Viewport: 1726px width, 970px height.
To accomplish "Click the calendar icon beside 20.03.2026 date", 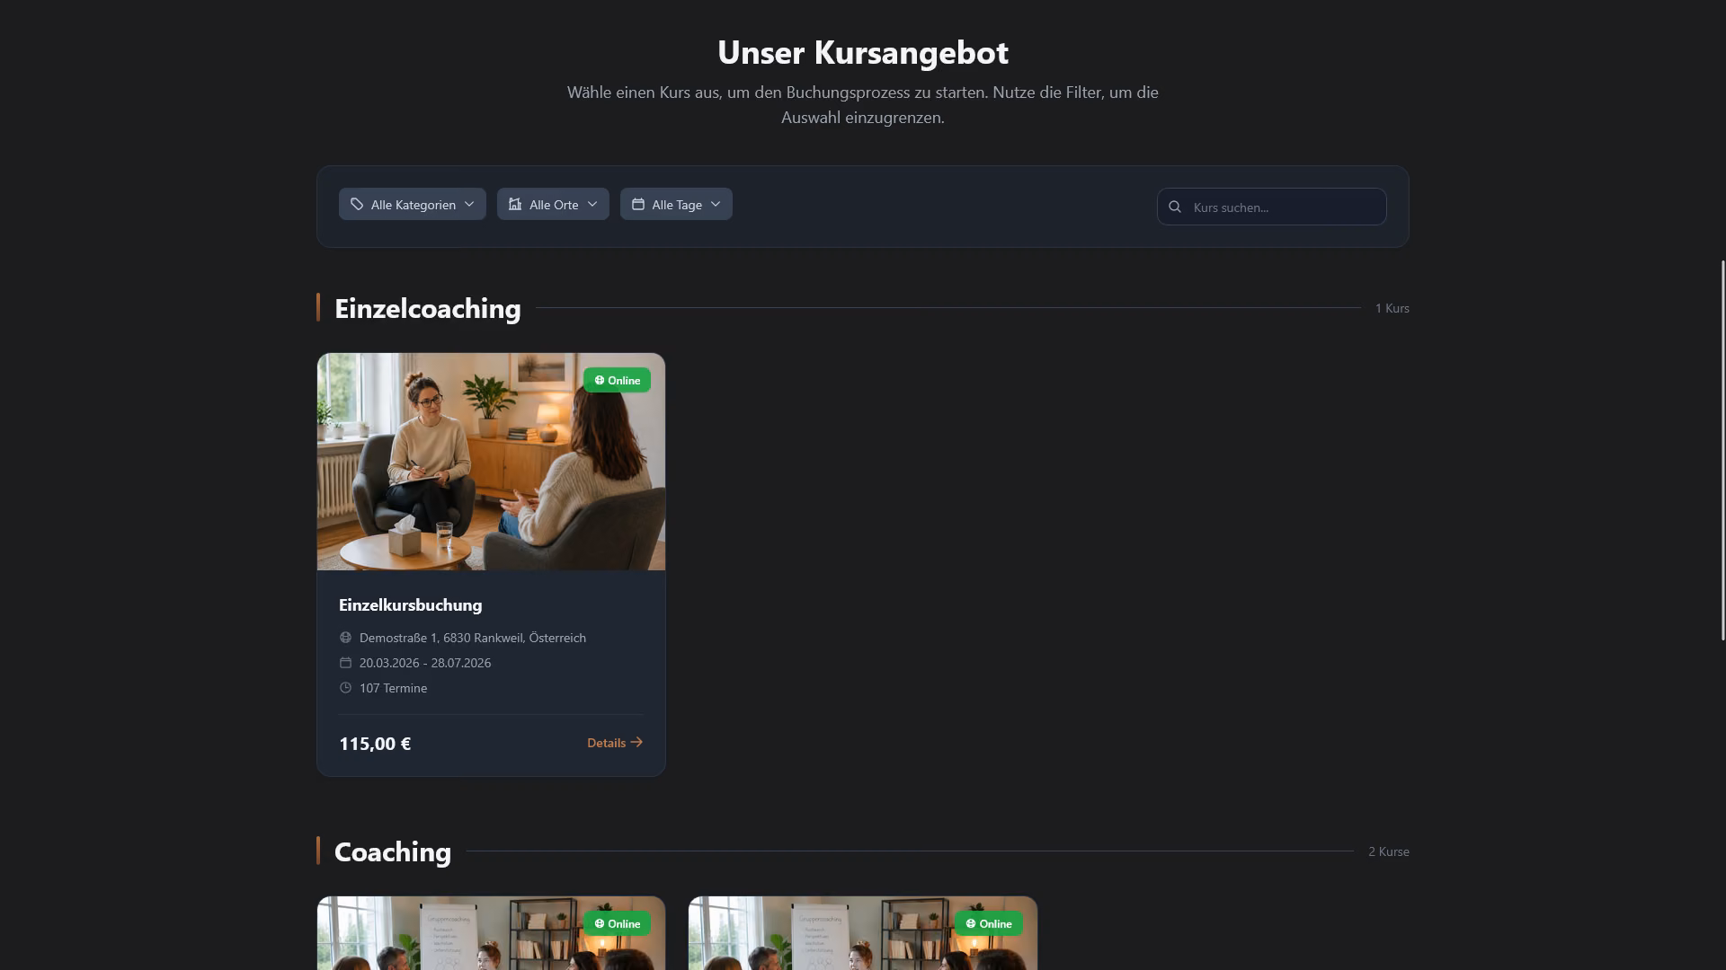I will 345,663.
